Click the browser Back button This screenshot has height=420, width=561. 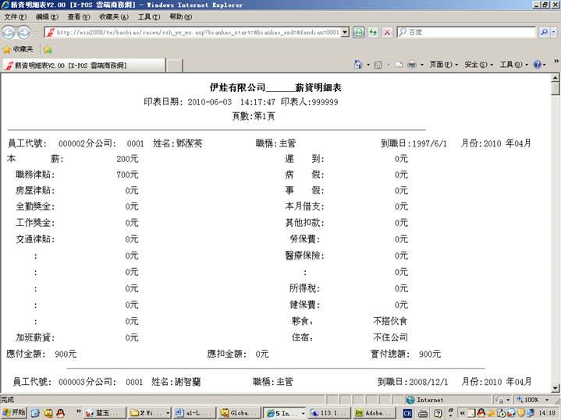9,32
